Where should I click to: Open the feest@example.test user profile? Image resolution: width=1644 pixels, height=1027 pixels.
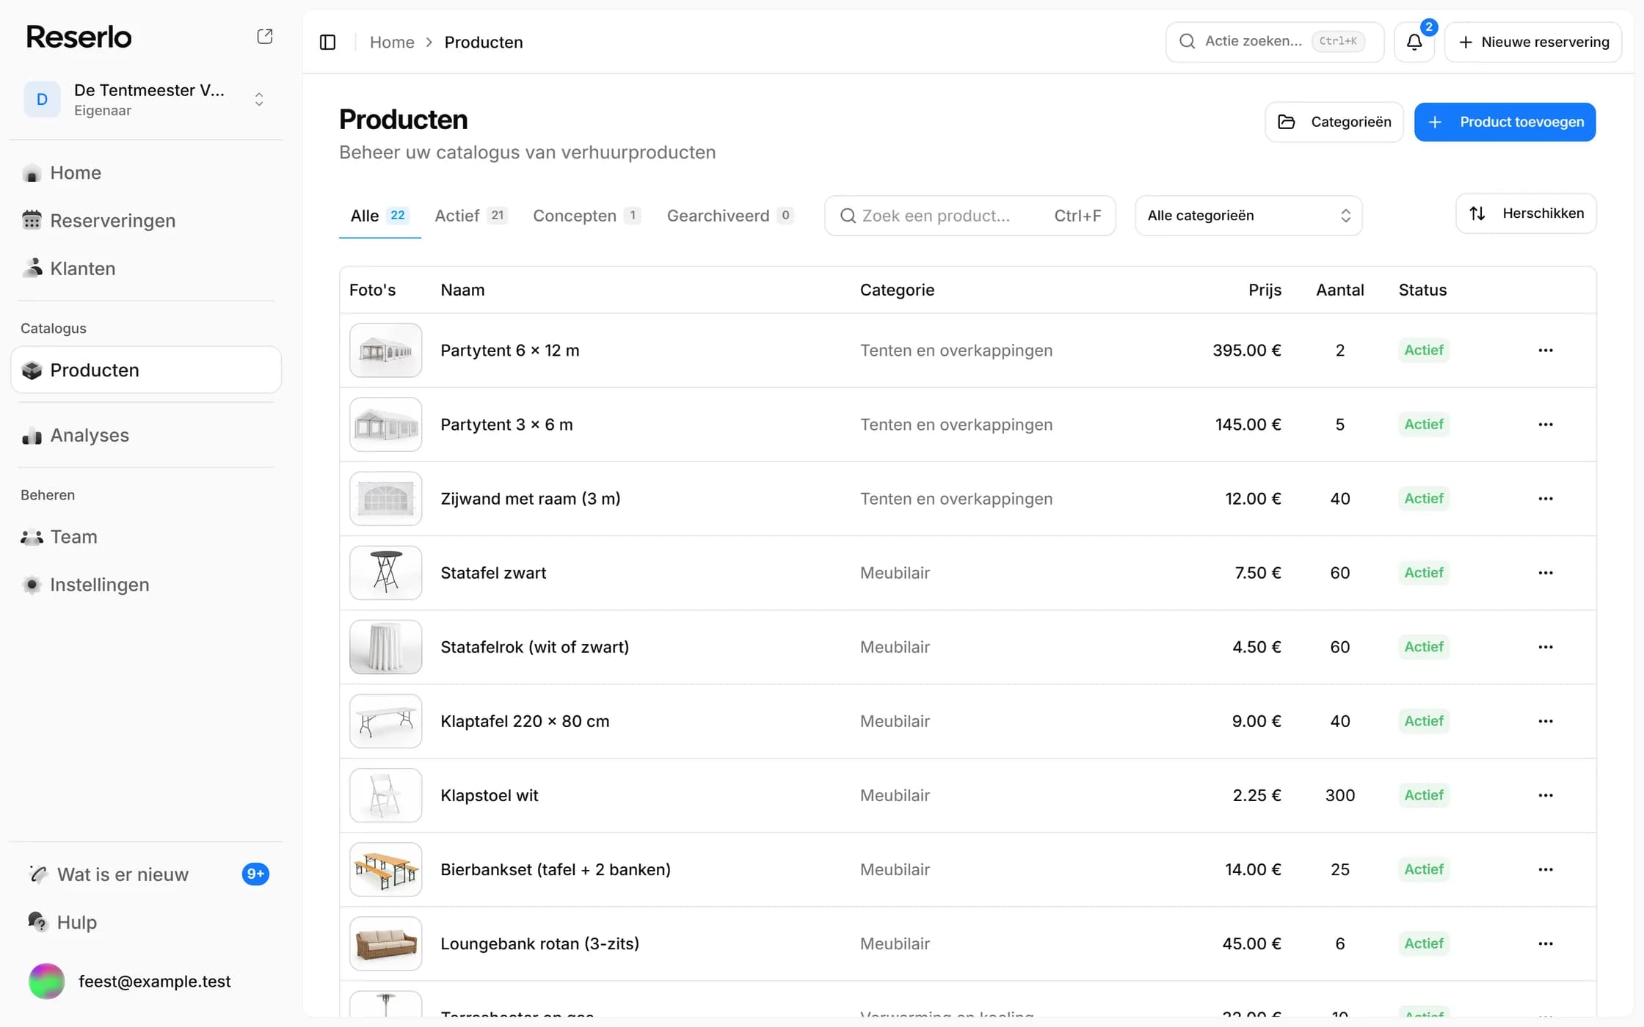pyautogui.click(x=146, y=982)
